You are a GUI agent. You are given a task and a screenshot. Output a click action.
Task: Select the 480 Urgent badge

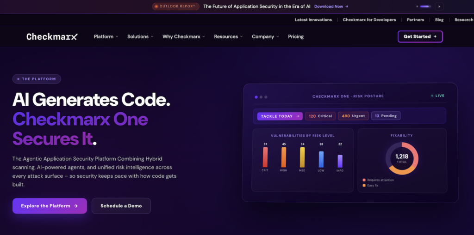click(353, 116)
